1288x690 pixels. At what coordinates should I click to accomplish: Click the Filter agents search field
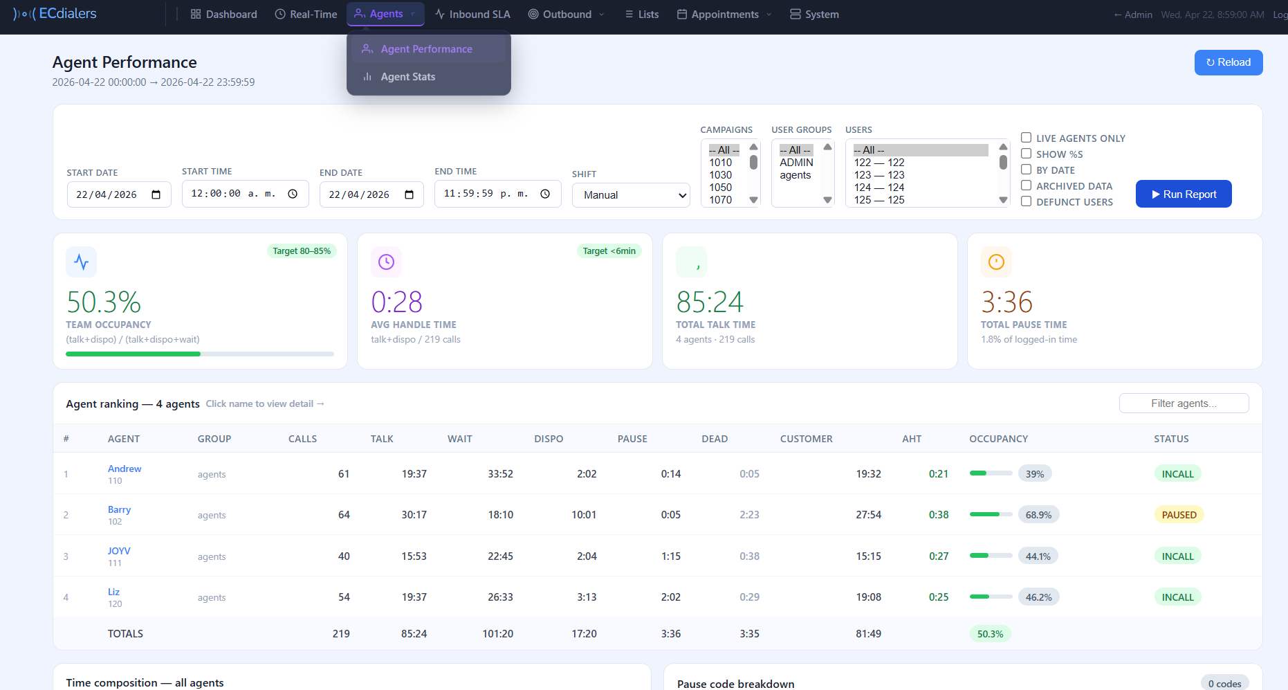tap(1184, 403)
